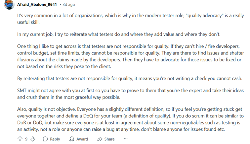Image resolution: width=250 pixels, height=144 pixels.
Task: Click the Share text label
Action: click(x=109, y=139)
